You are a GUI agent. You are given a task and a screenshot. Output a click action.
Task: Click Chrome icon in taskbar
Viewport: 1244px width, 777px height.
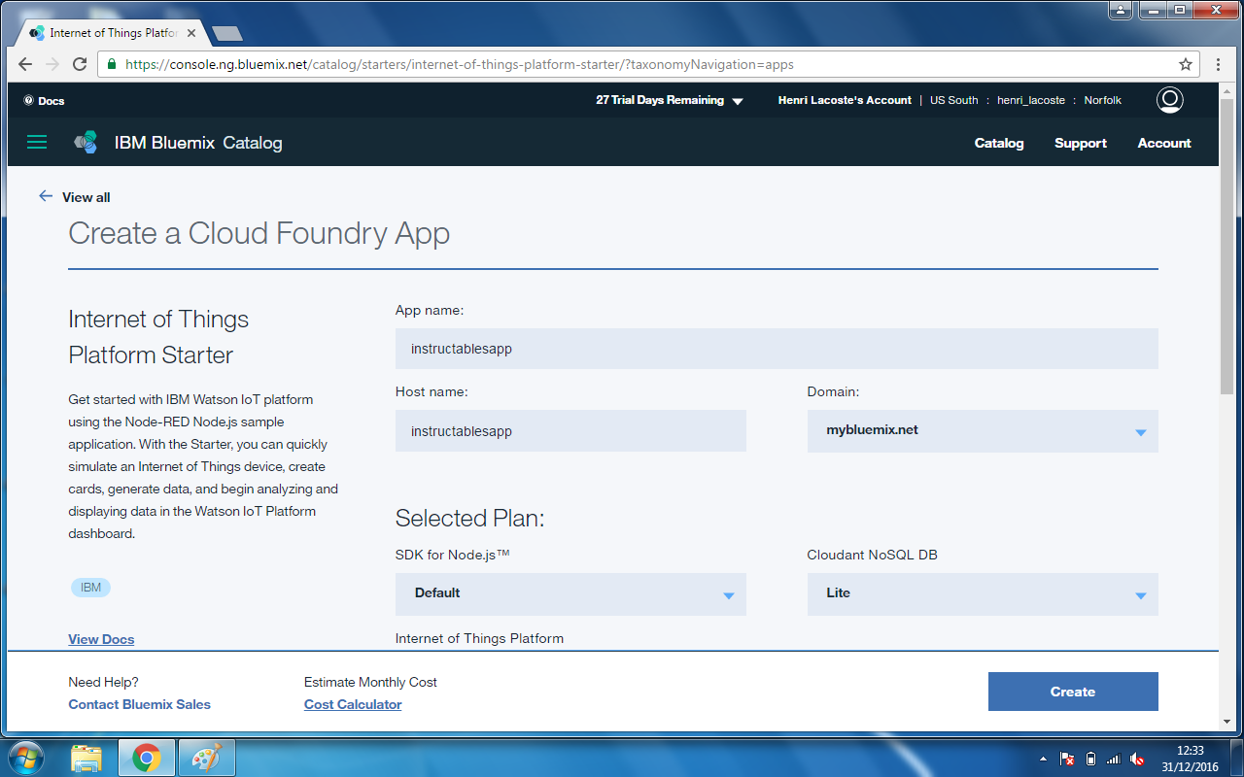click(x=147, y=758)
